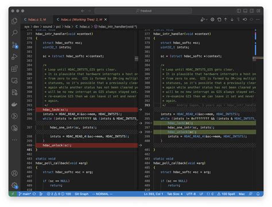This screenshot has height=207, width=272.
Task: Change the UTF-8 encoding
Action: click(191, 194)
